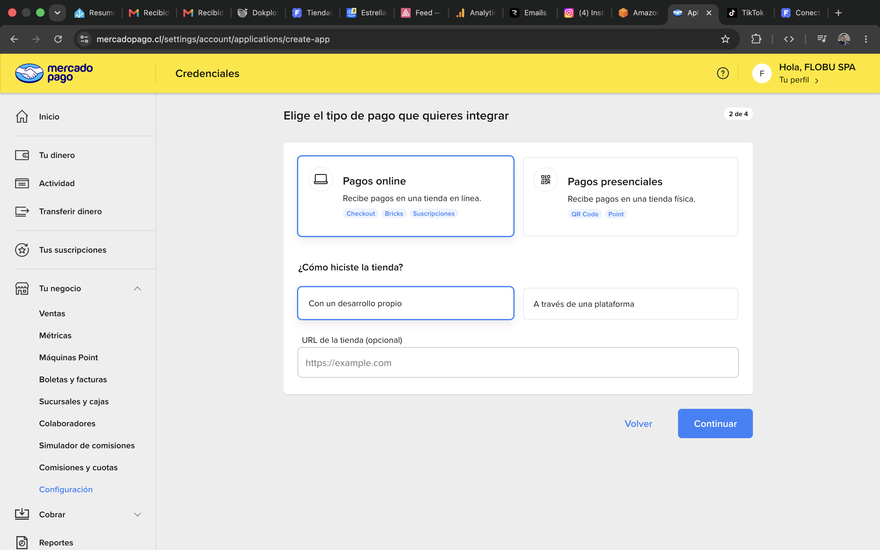
Task: Click the Actividad list icon
Action: click(22, 183)
